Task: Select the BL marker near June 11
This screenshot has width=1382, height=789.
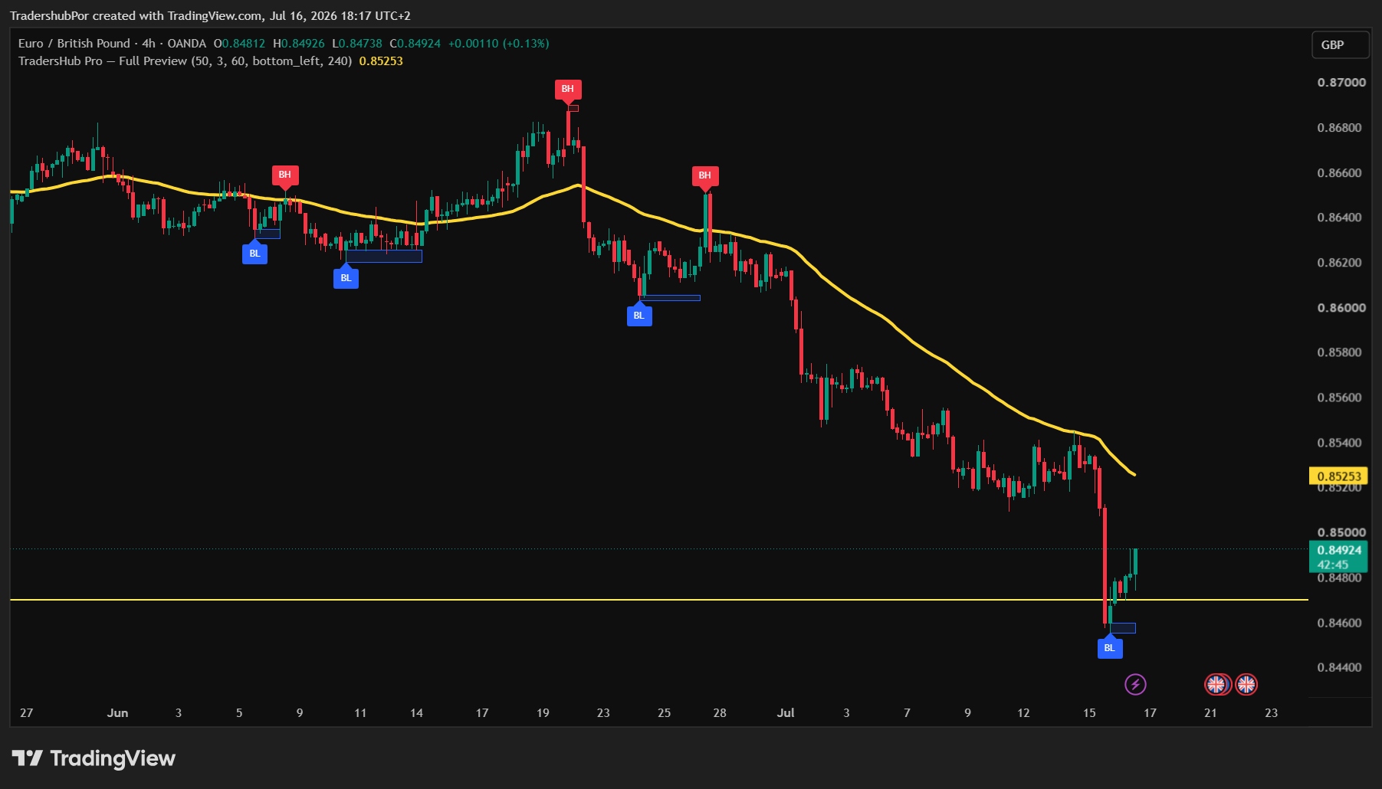Action: pyautogui.click(x=346, y=277)
